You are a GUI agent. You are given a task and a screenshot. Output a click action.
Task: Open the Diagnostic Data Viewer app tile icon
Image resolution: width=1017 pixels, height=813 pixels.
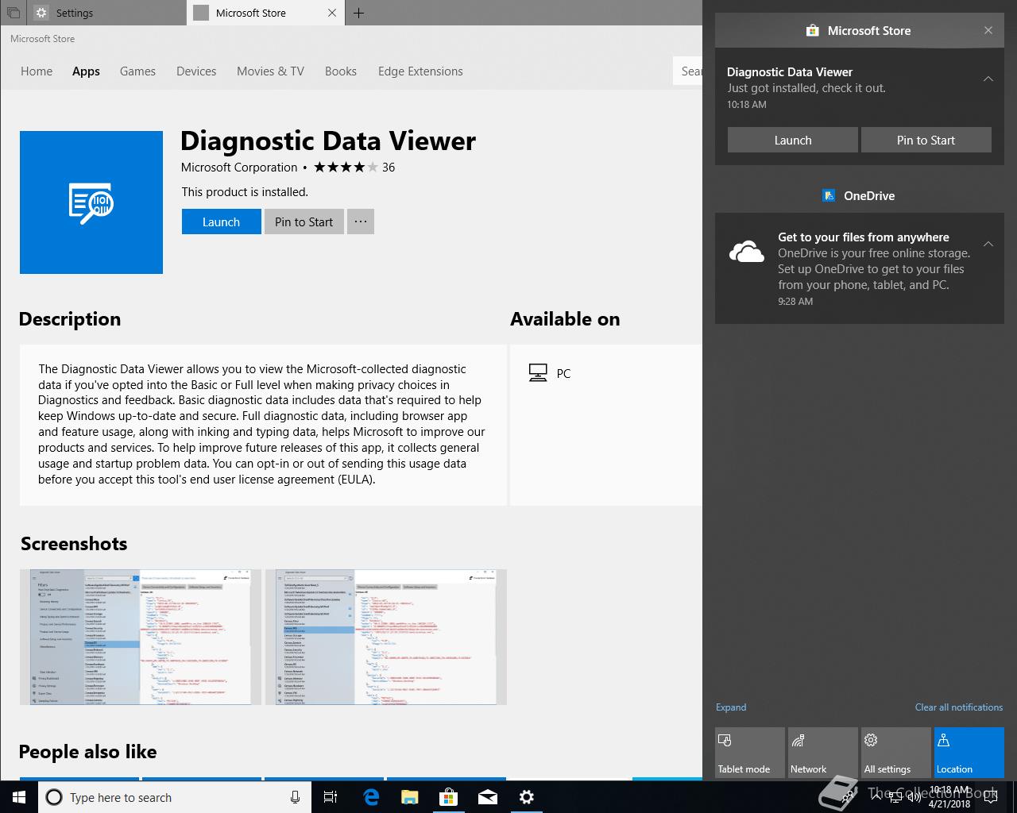coord(91,202)
